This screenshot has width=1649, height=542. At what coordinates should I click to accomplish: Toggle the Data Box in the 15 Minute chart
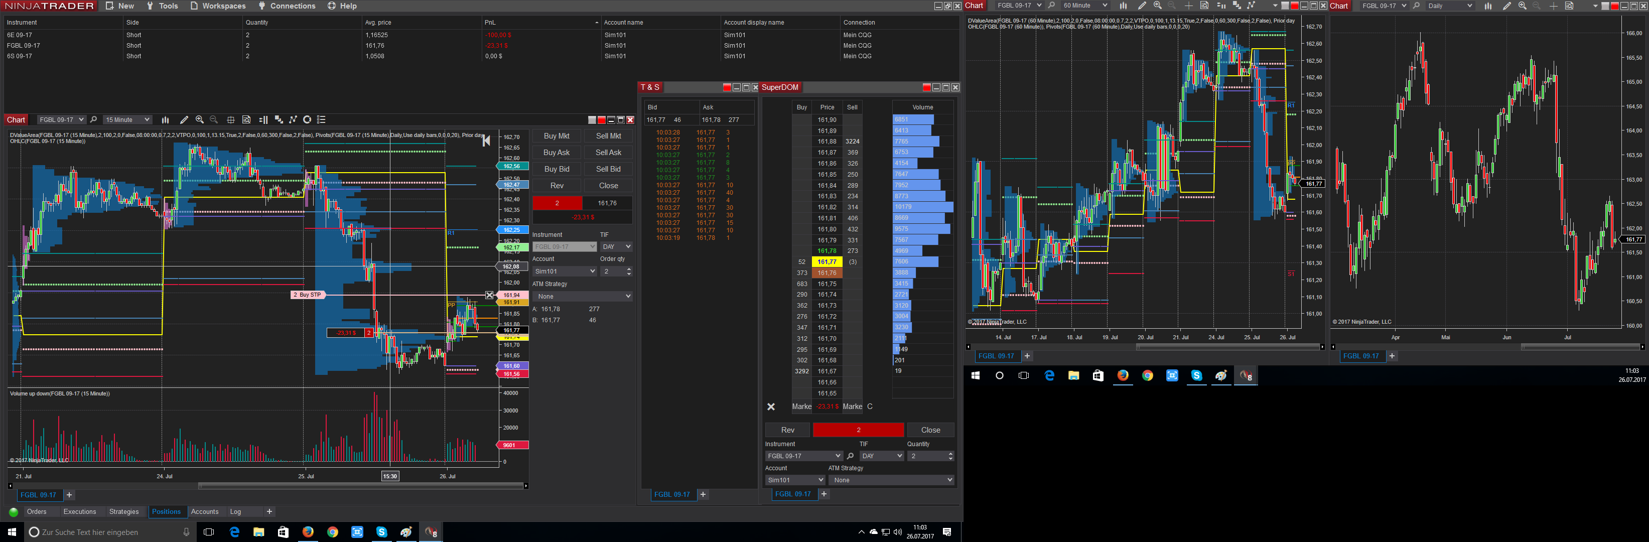[246, 119]
